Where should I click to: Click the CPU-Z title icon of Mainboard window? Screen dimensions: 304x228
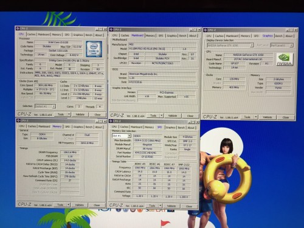pyautogui.click(x=111, y=30)
